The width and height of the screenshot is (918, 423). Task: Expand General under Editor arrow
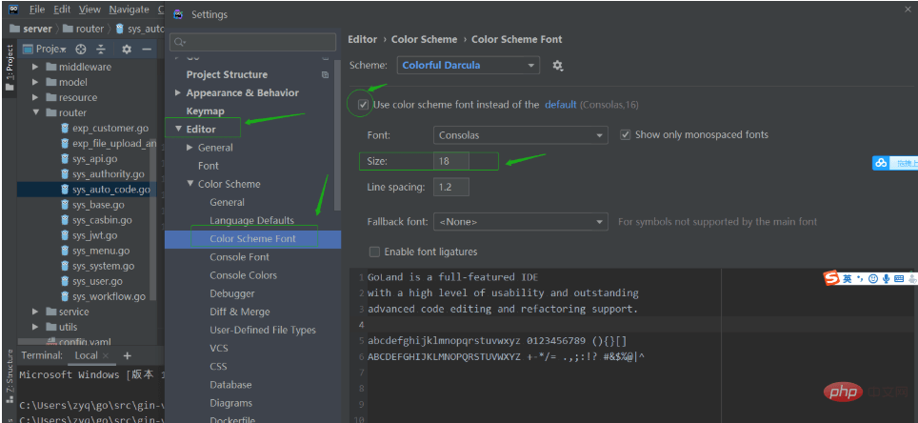pos(190,148)
